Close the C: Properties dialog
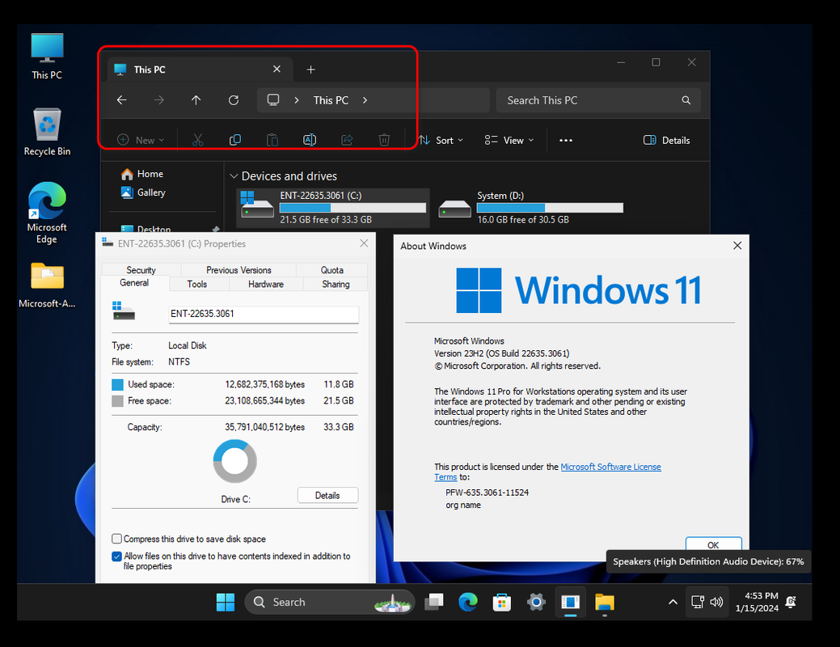 [x=364, y=243]
